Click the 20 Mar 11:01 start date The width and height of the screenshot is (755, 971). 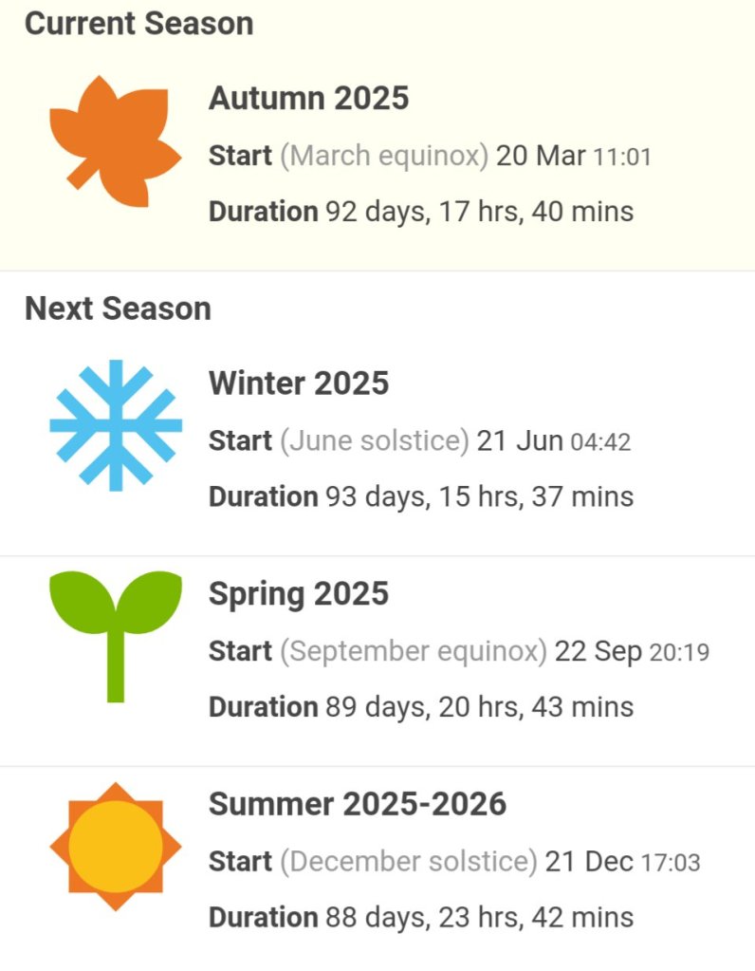pos(574,156)
